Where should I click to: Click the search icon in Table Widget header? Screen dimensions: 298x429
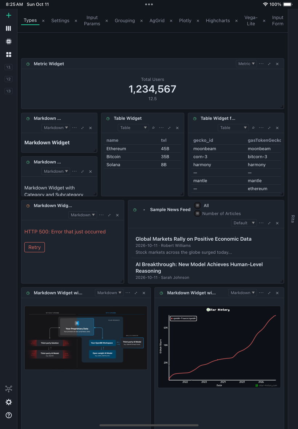tap(153, 128)
